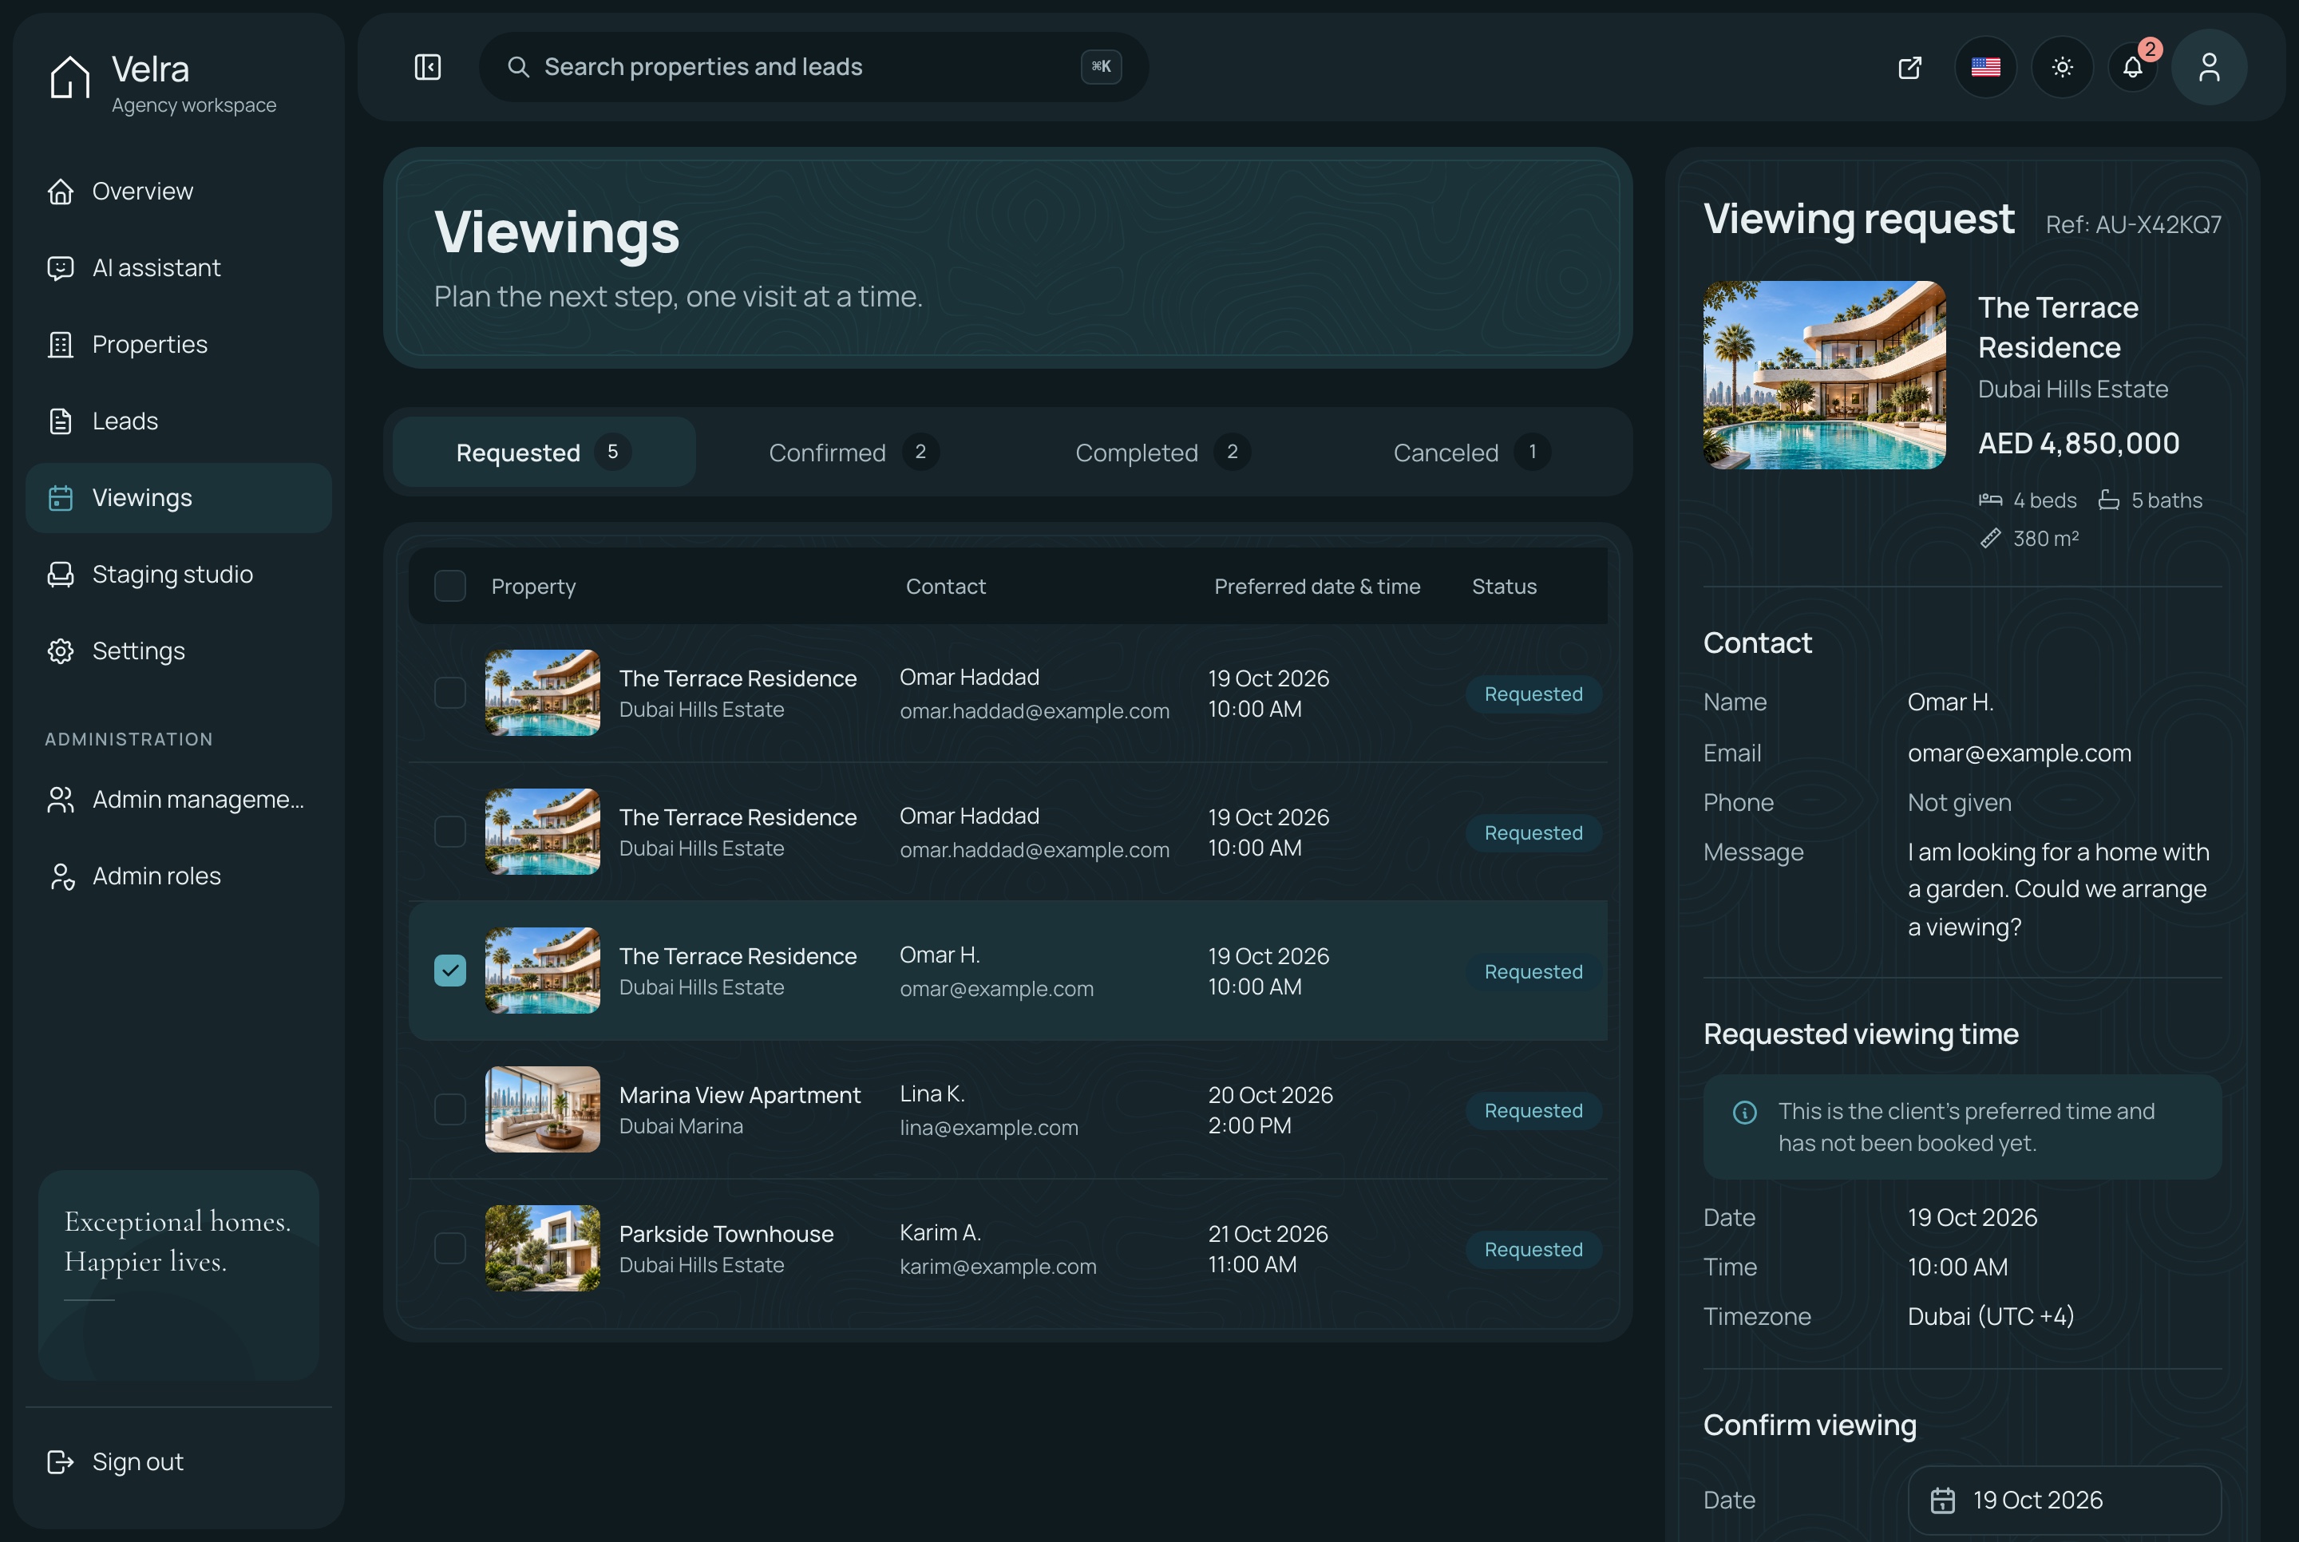Toggle the select-all checkbox in table header
The height and width of the screenshot is (1542, 2299).
pos(450,586)
